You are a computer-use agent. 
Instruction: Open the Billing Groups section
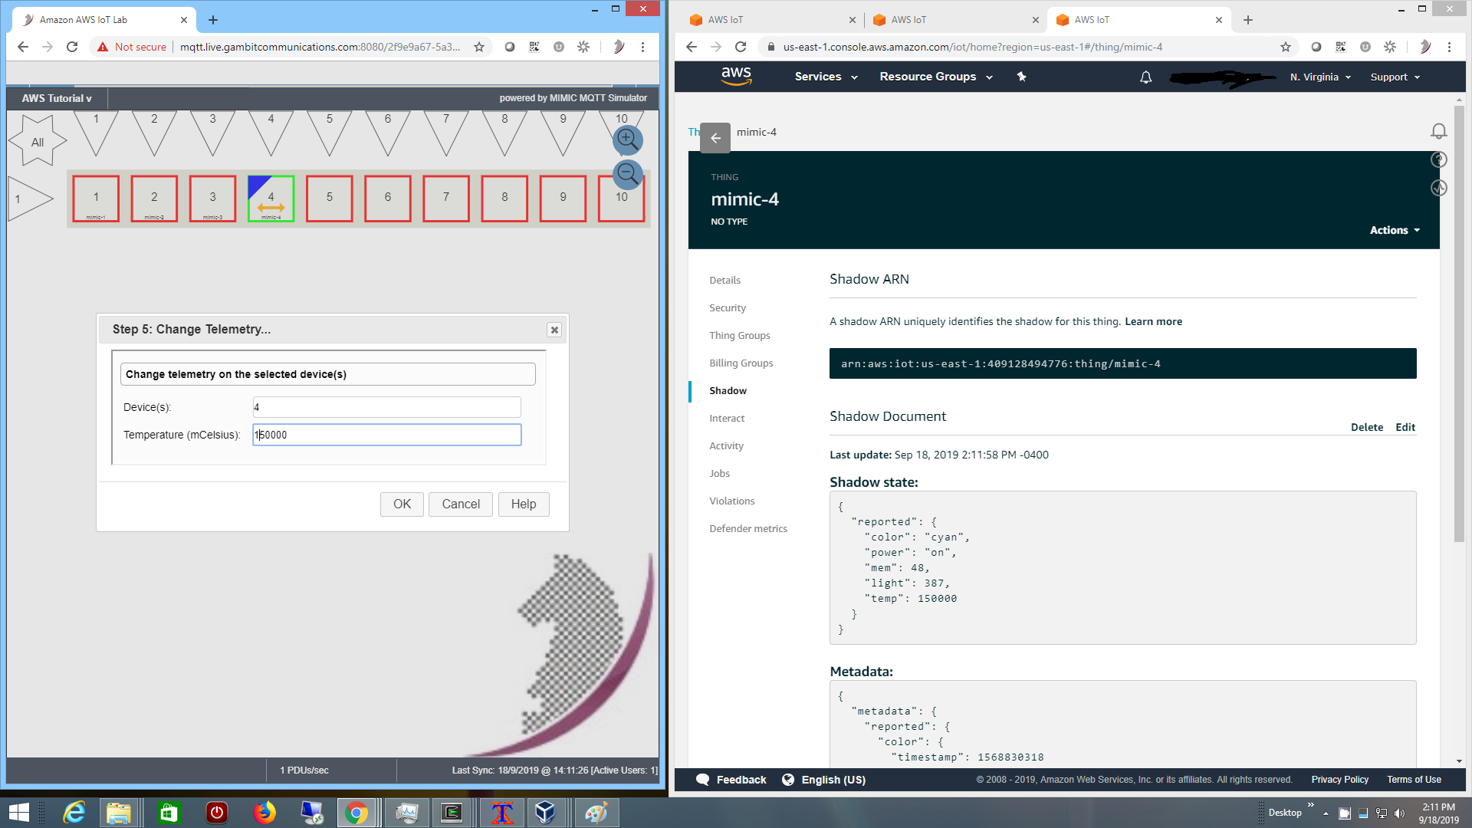coord(741,363)
